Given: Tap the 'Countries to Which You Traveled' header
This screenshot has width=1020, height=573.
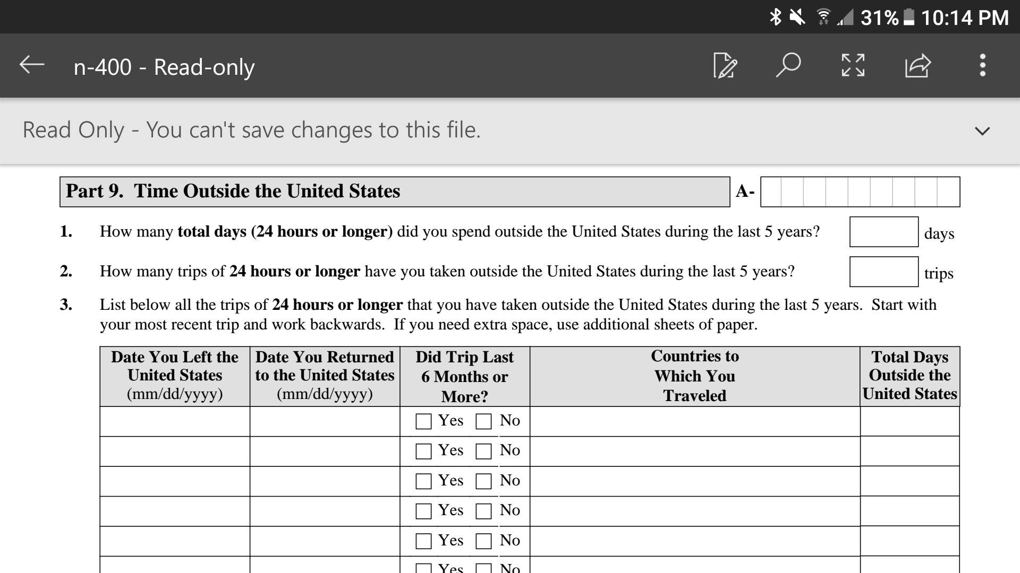Looking at the screenshot, I should tap(695, 376).
